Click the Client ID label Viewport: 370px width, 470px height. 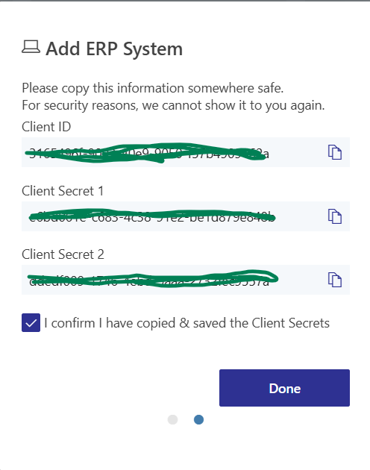[x=46, y=127]
